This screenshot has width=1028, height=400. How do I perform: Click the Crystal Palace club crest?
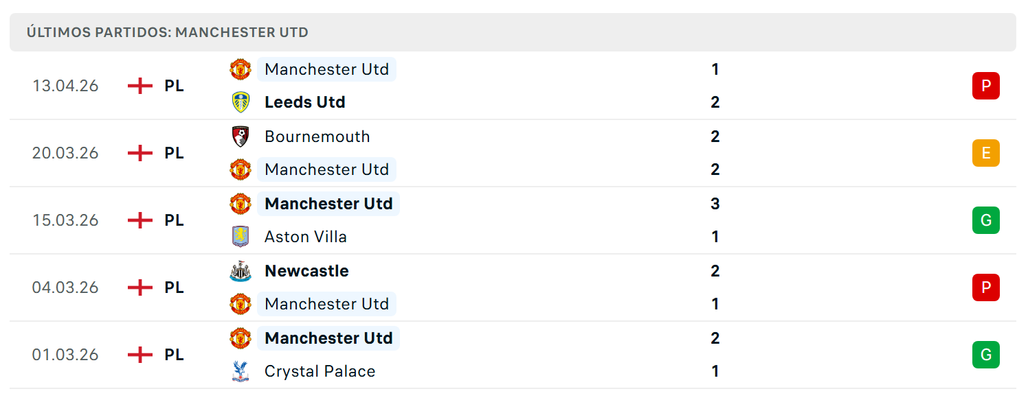[x=241, y=371]
